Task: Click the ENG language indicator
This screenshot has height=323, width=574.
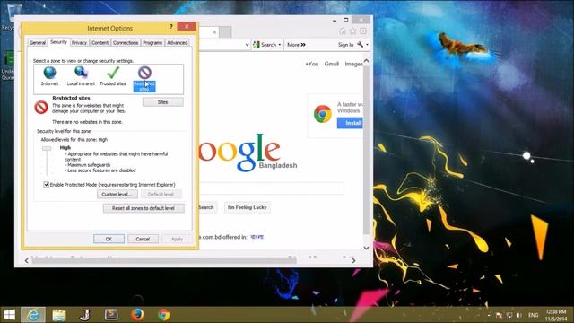Action: coord(534,315)
